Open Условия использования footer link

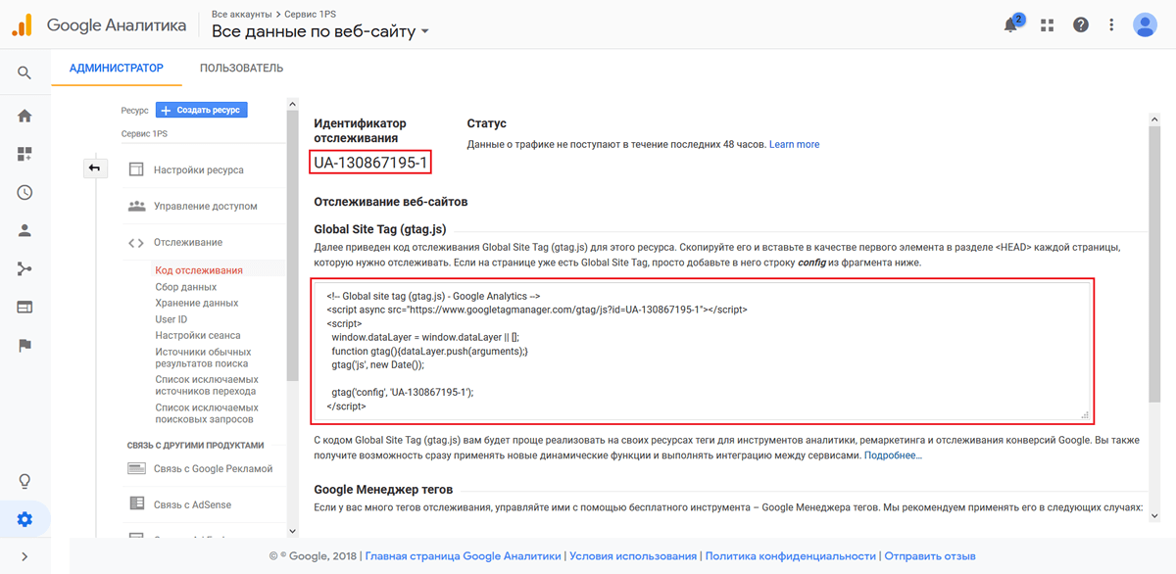pyautogui.click(x=633, y=555)
